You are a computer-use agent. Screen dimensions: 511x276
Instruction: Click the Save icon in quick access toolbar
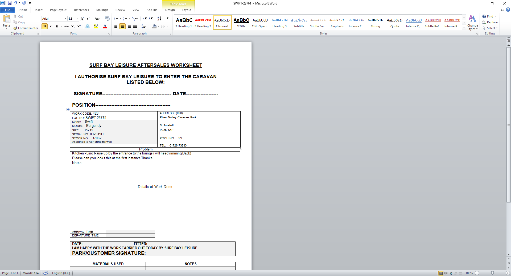[x=10, y=3]
